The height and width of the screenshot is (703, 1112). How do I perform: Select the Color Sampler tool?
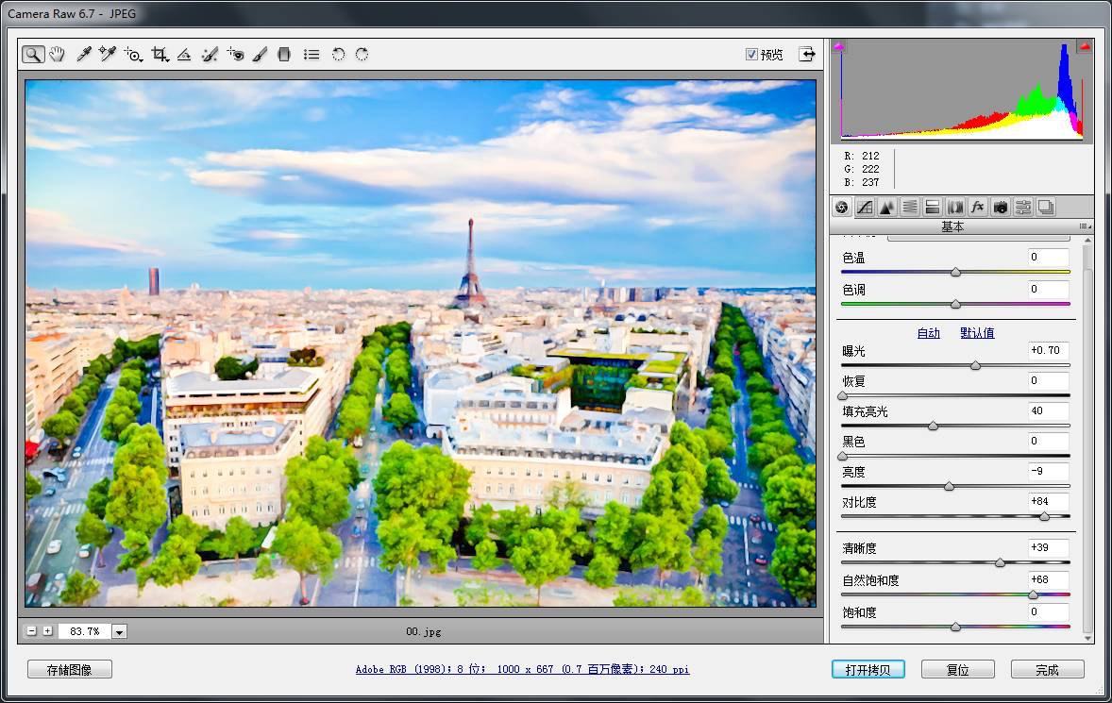(x=107, y=55)
